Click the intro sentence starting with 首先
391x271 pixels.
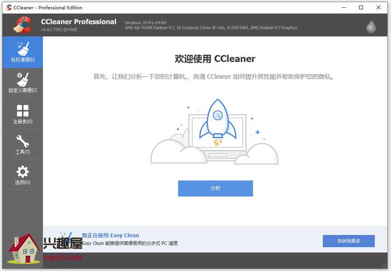214,77
